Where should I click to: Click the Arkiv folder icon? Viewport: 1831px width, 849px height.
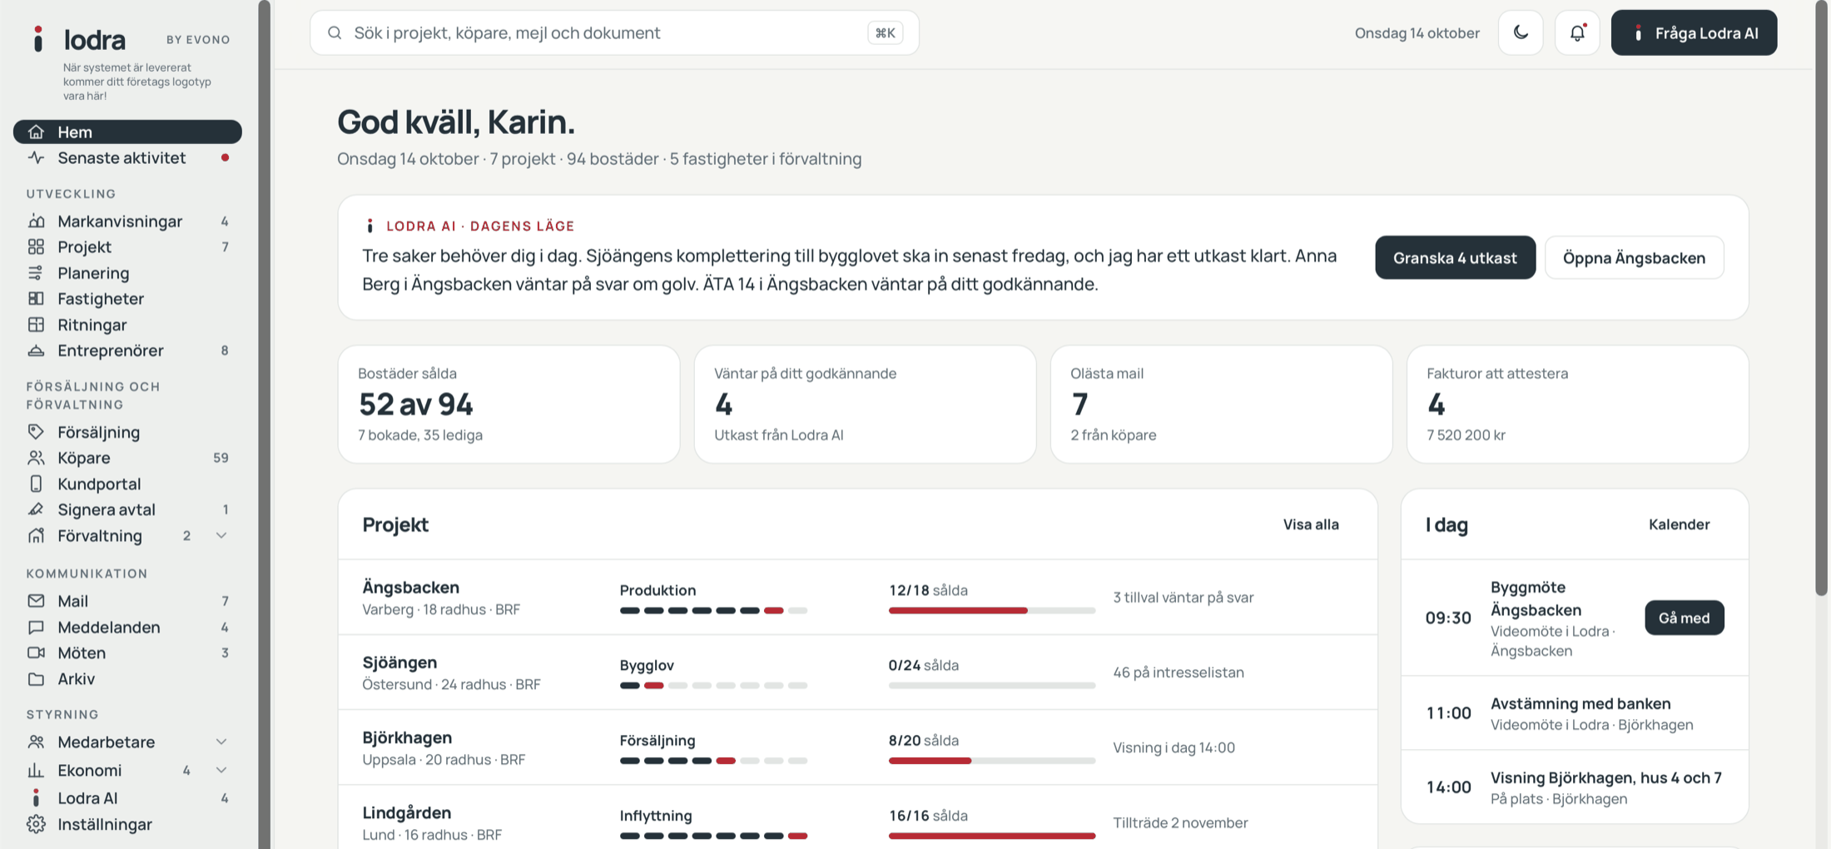point(36,678)
